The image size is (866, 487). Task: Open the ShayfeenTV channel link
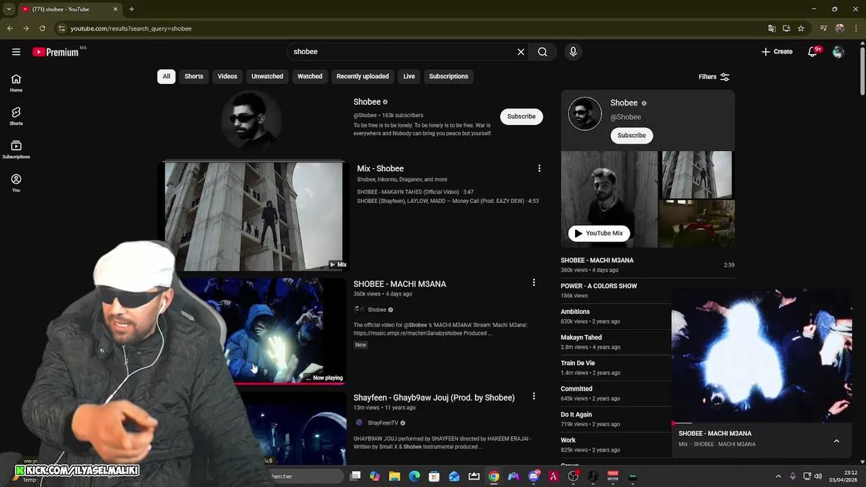click(382, 423)
